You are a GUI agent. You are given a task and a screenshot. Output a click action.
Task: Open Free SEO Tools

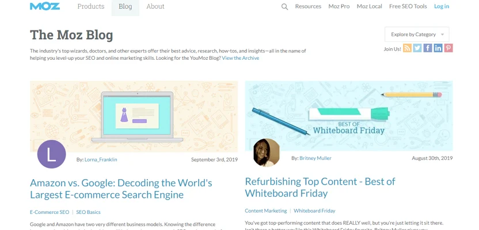408,6
